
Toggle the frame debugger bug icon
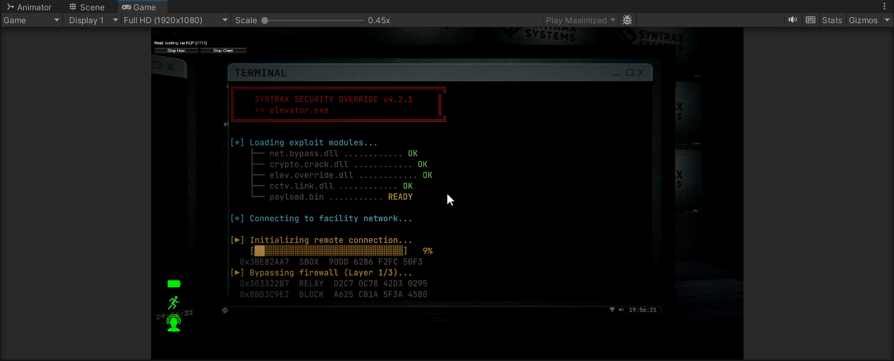click(627, 20)
